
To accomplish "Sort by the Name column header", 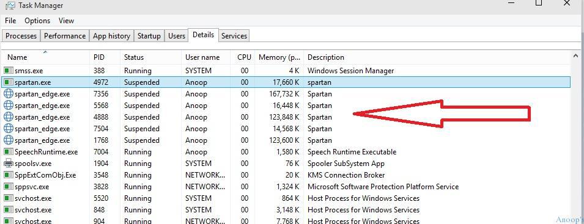I will point(45,57).
